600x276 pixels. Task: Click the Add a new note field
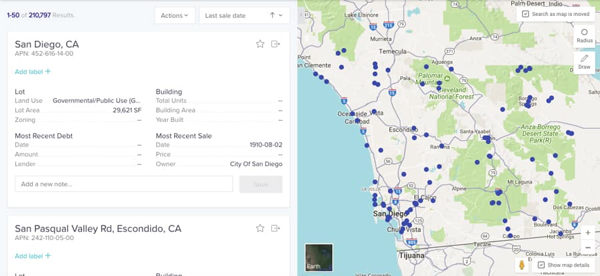(123, 184)
